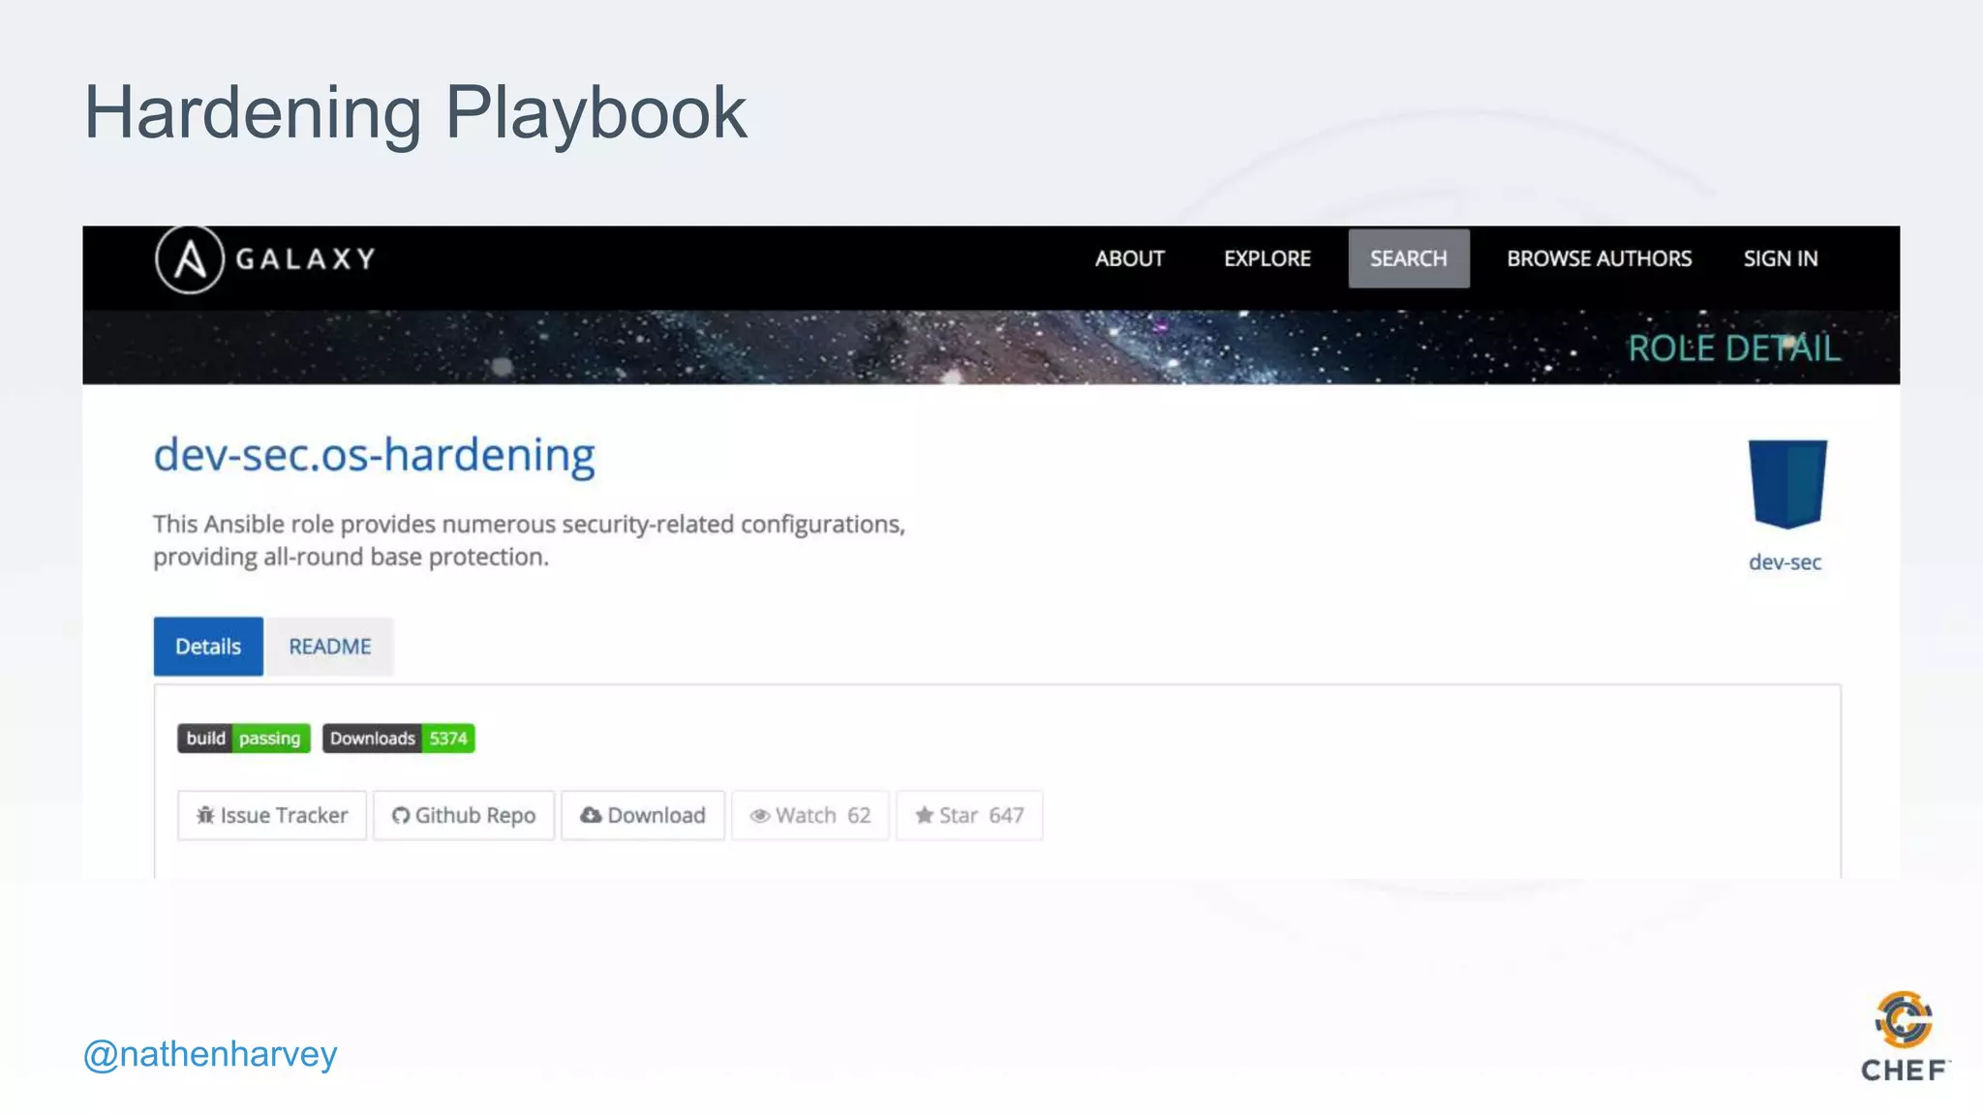Click the Watch 62 button

pos(810,816)
